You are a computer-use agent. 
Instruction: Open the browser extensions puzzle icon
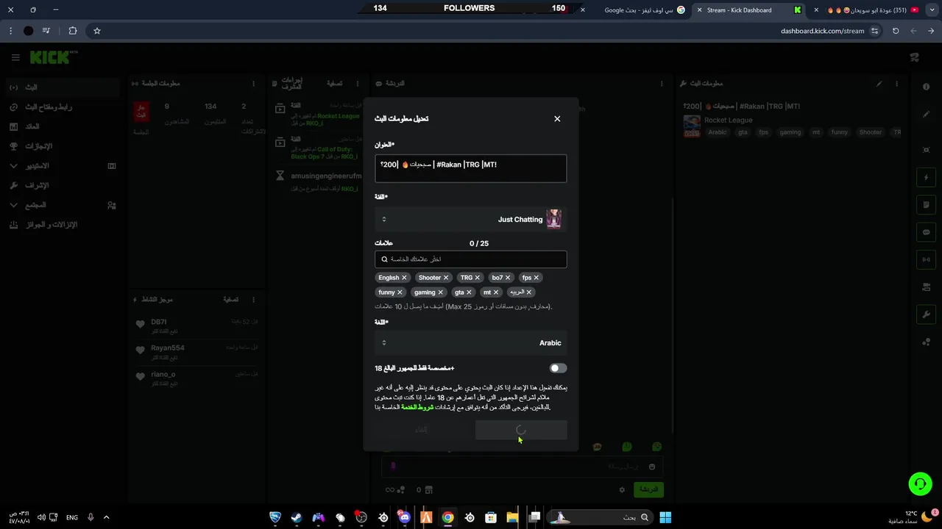click(x=72, y=31)
